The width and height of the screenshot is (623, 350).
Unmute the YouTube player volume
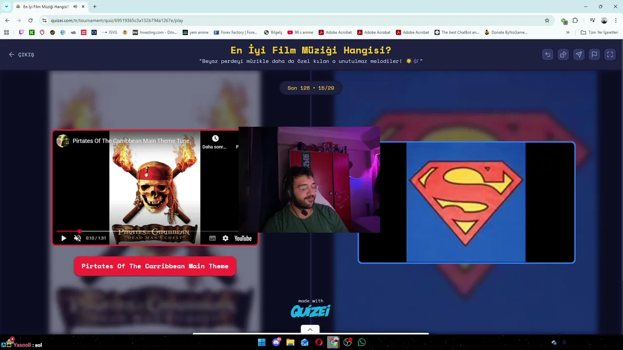click(77, 238)
